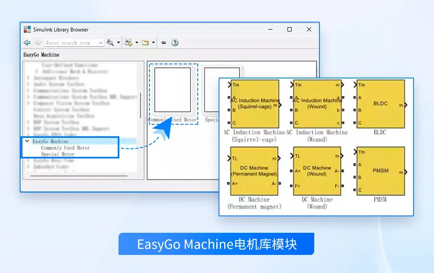Click the tree panel horizontal scrollbar
The height and width of the screenshot is (273, 434).
(79, 176)
